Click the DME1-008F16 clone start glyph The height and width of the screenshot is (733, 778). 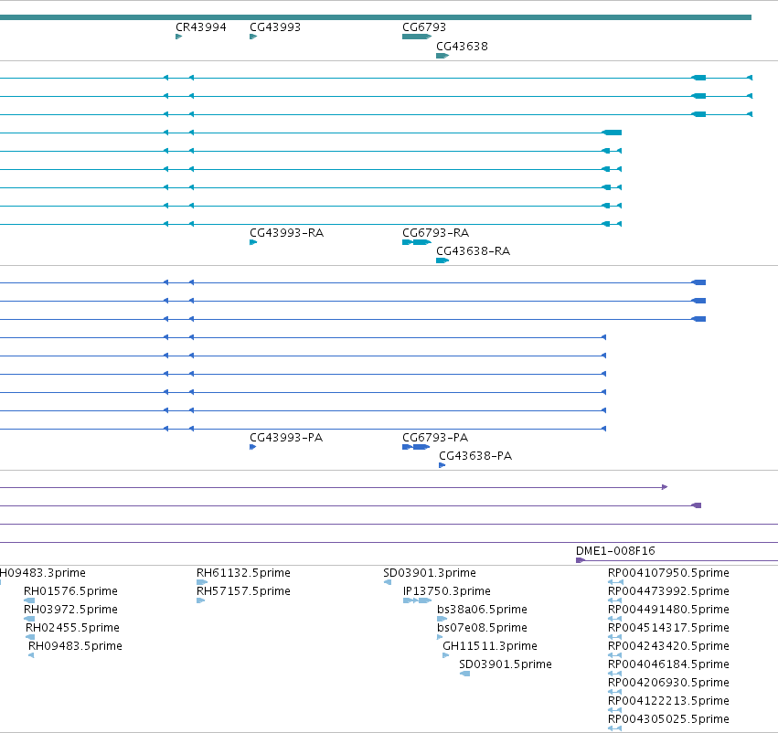pos(581,560)
